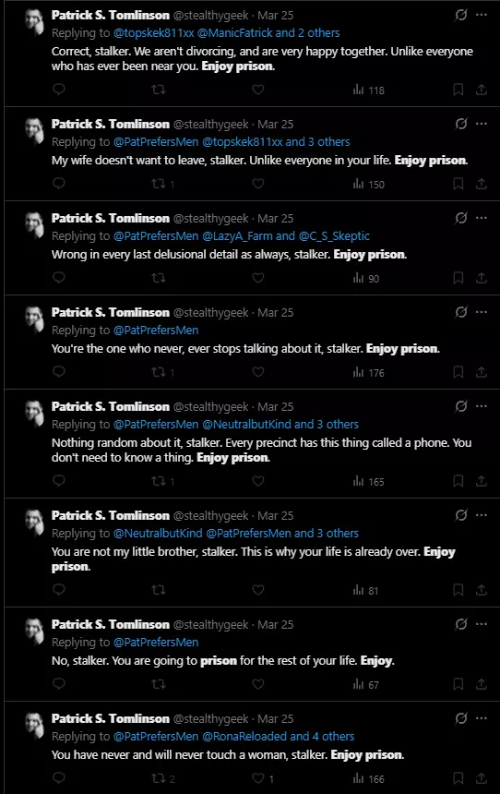Bookmark the 'never, ever stops talking' tweet
Screen dimensions: 500x794
pos(458,372)
